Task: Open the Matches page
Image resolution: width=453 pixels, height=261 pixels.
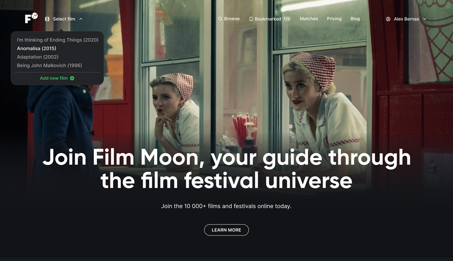Action: [x=309, y=19]
